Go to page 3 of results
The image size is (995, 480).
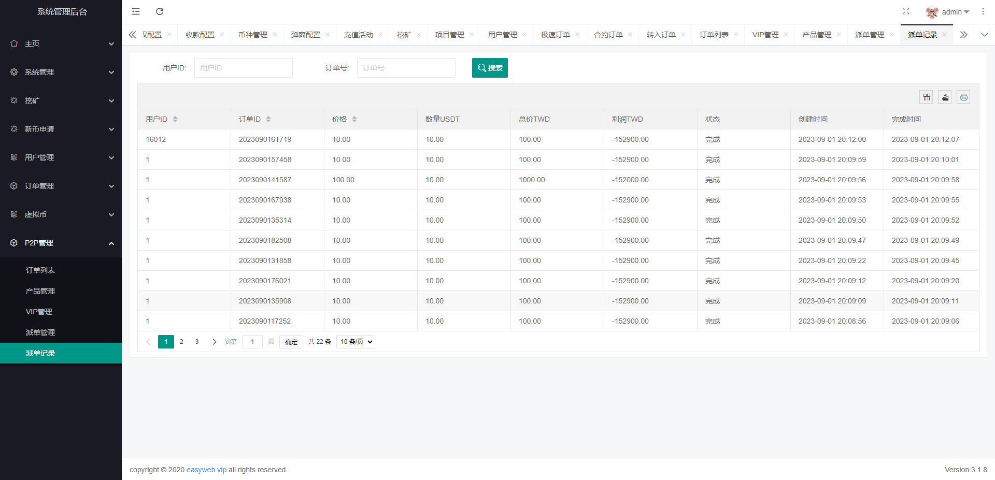coord(196,342)
